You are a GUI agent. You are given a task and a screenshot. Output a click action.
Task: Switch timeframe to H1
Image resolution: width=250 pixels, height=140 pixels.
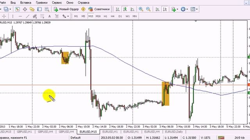click(105, 16)
